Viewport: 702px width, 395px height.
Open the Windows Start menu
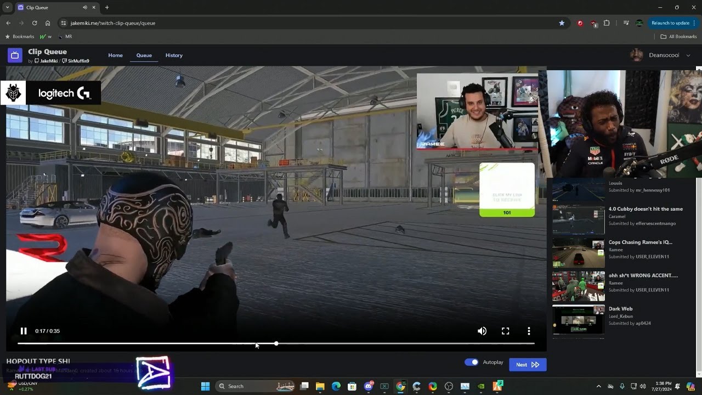tap(205, 386)
